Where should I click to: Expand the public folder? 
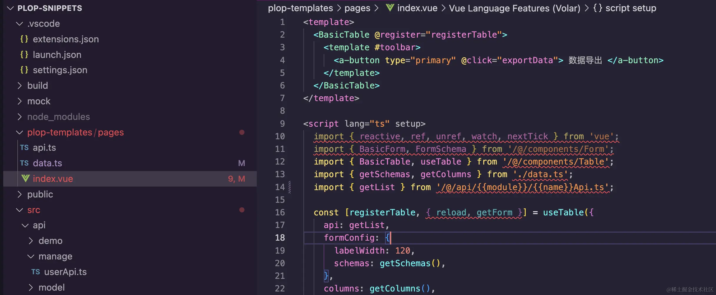coord(19,194)
